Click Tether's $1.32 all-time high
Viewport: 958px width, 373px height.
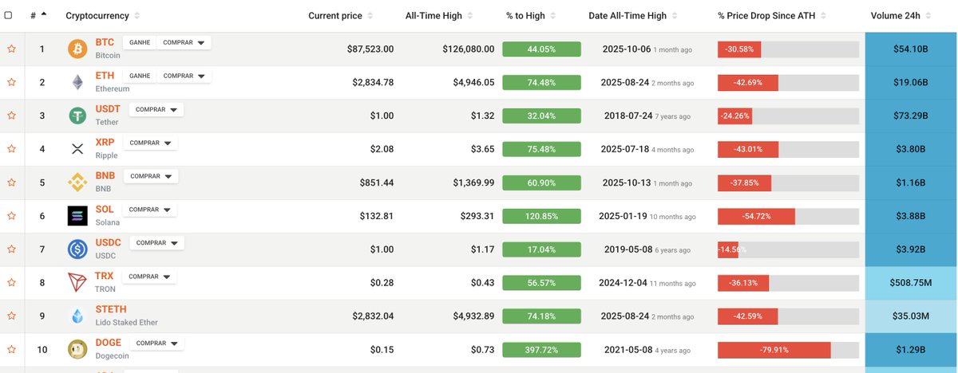[482, 116]
